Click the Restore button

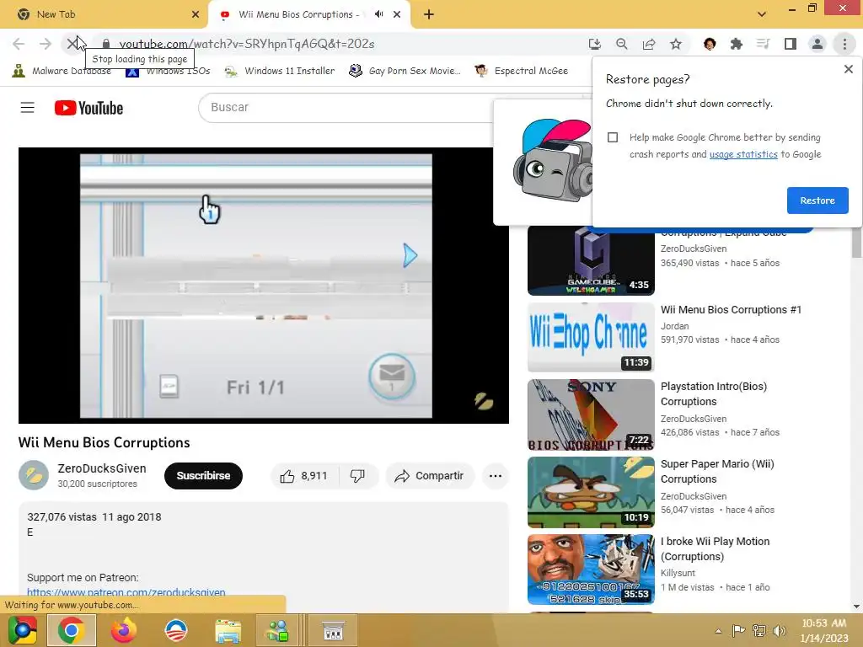click(817, 201)
